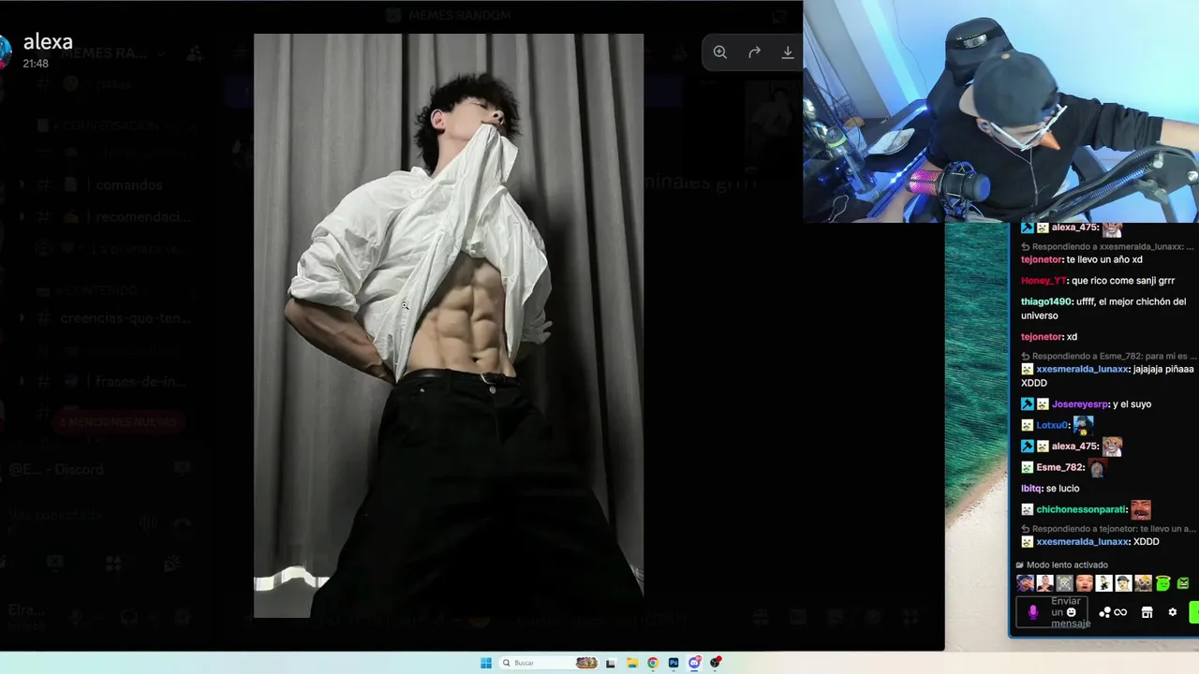Pick the dog with glasses emote

1144,583
